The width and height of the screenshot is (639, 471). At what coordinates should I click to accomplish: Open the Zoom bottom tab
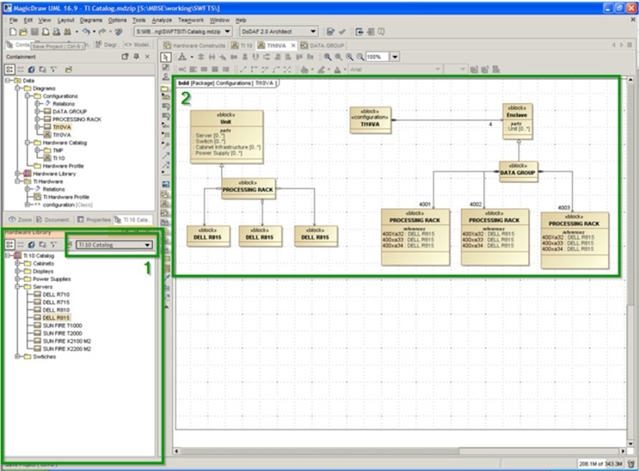tap(21, 220)
